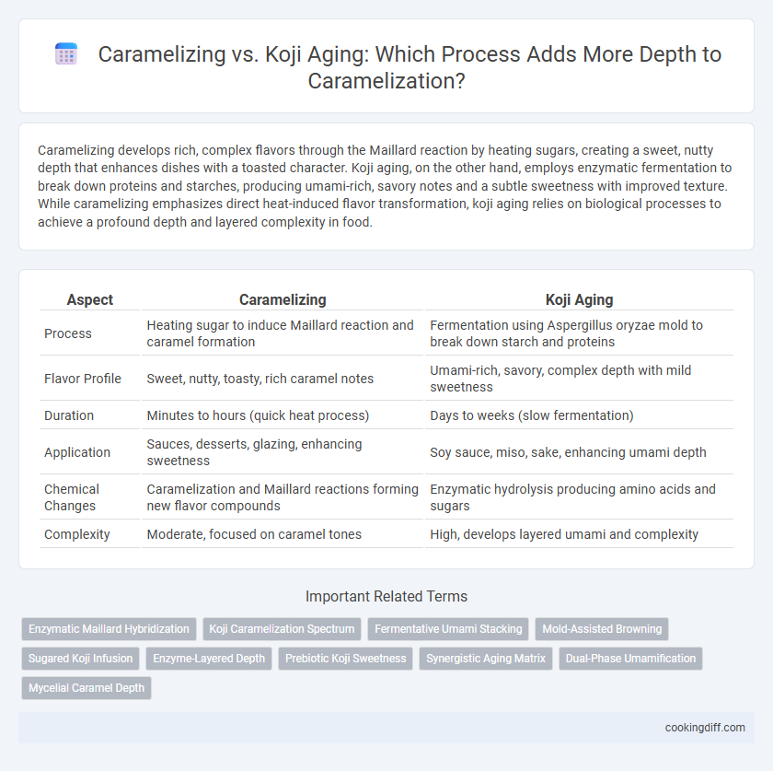Click the Synergistic Aging Matrix tag
Viewport: 773px width, 771px height.
[x=486, y=659]
